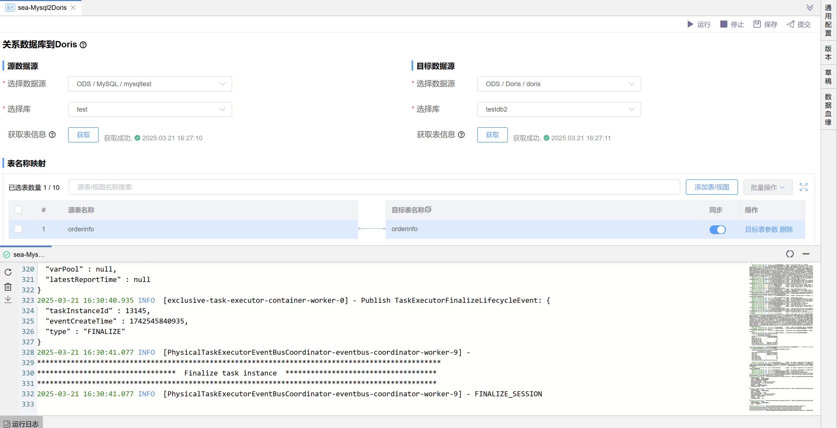Expand table mapping to fullscreen
This screenshot has width=837, height=428.
coord(804,187)
